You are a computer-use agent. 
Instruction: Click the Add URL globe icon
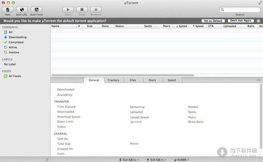point(22,10)
